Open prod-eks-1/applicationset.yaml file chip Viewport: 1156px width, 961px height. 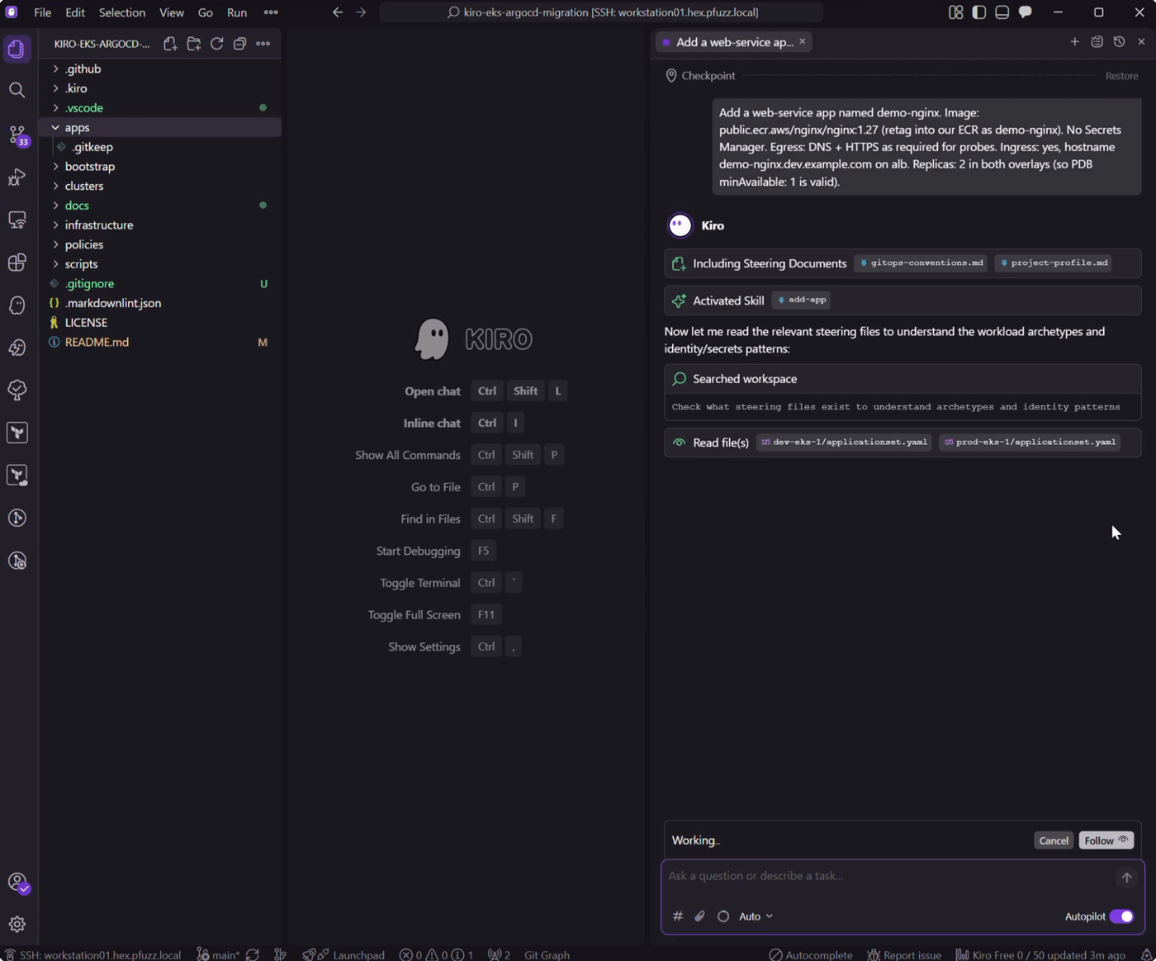tap(1030, 443)
